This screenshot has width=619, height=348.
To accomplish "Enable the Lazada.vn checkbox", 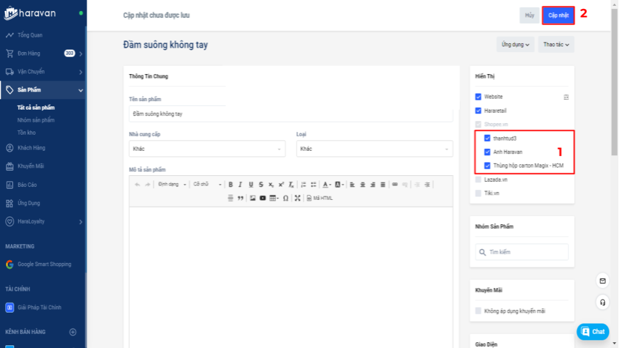I will tap(478, 180).
